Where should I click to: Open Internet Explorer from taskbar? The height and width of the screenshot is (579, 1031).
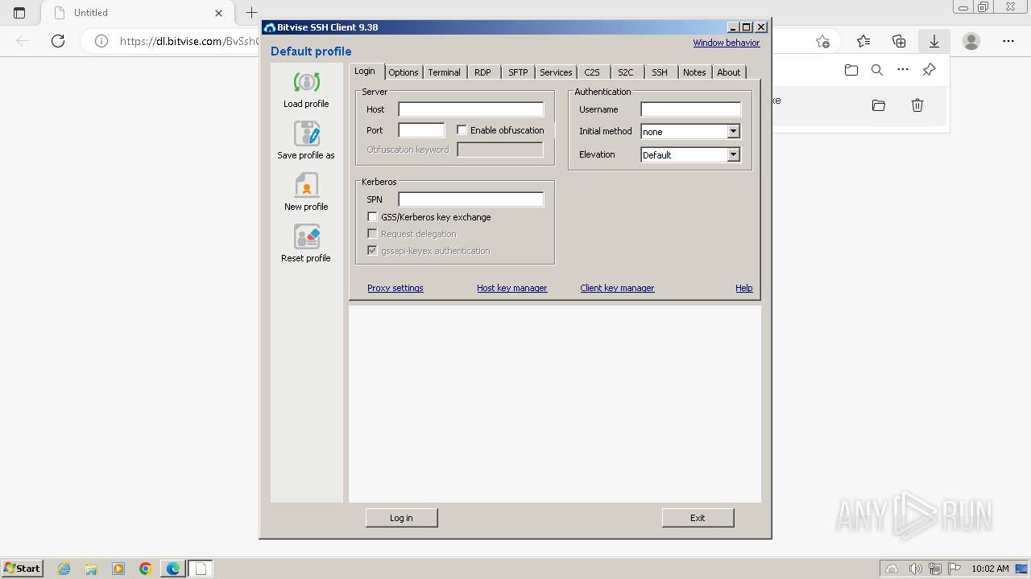point(64,569)
